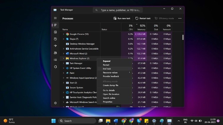This screenshot has width=223, height=125.
Task: Click the Task Manager search field
Action: pyautogui.click(x=118, y=10)
